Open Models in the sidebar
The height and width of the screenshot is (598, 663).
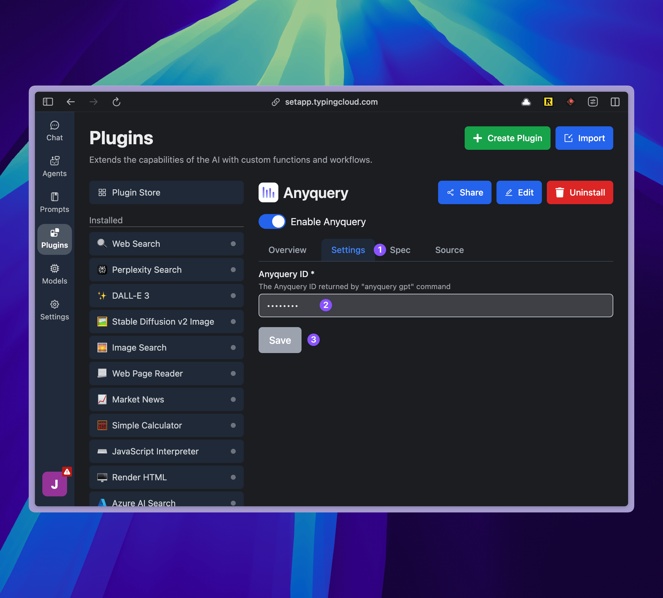click(x=55, y=274)
